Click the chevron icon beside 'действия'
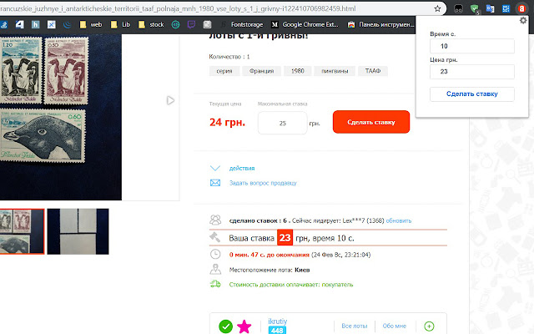This screenshot has width=534, height=334. pos(215,168)
